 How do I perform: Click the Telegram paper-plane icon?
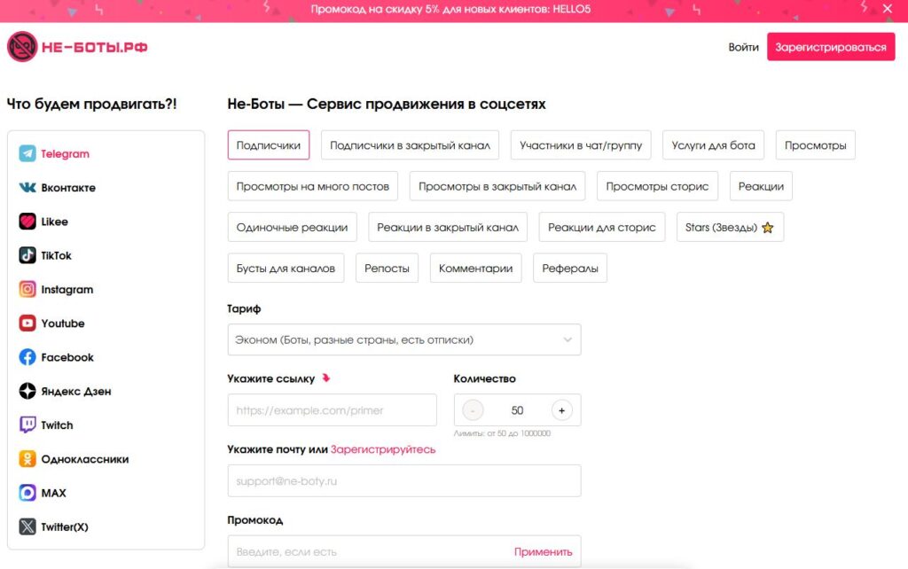[x=27, y=153]
